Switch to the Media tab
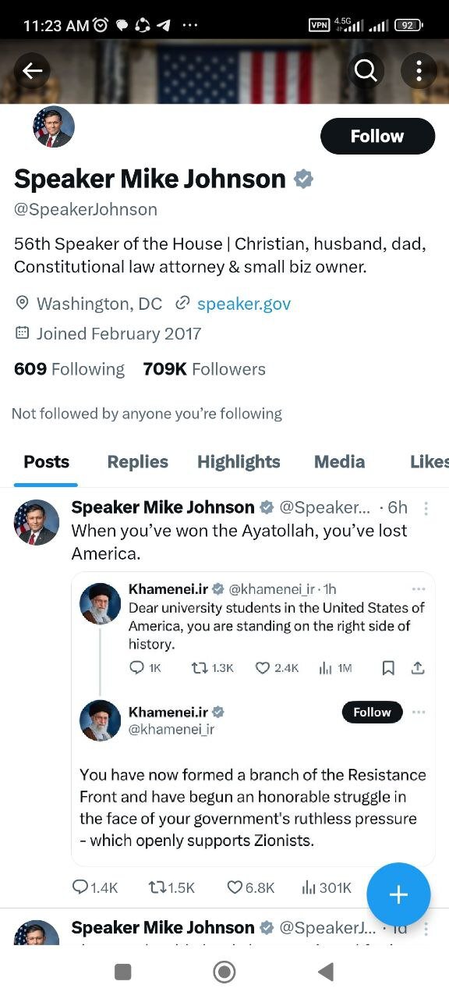 pyautogui.click(x=339, y=462)
